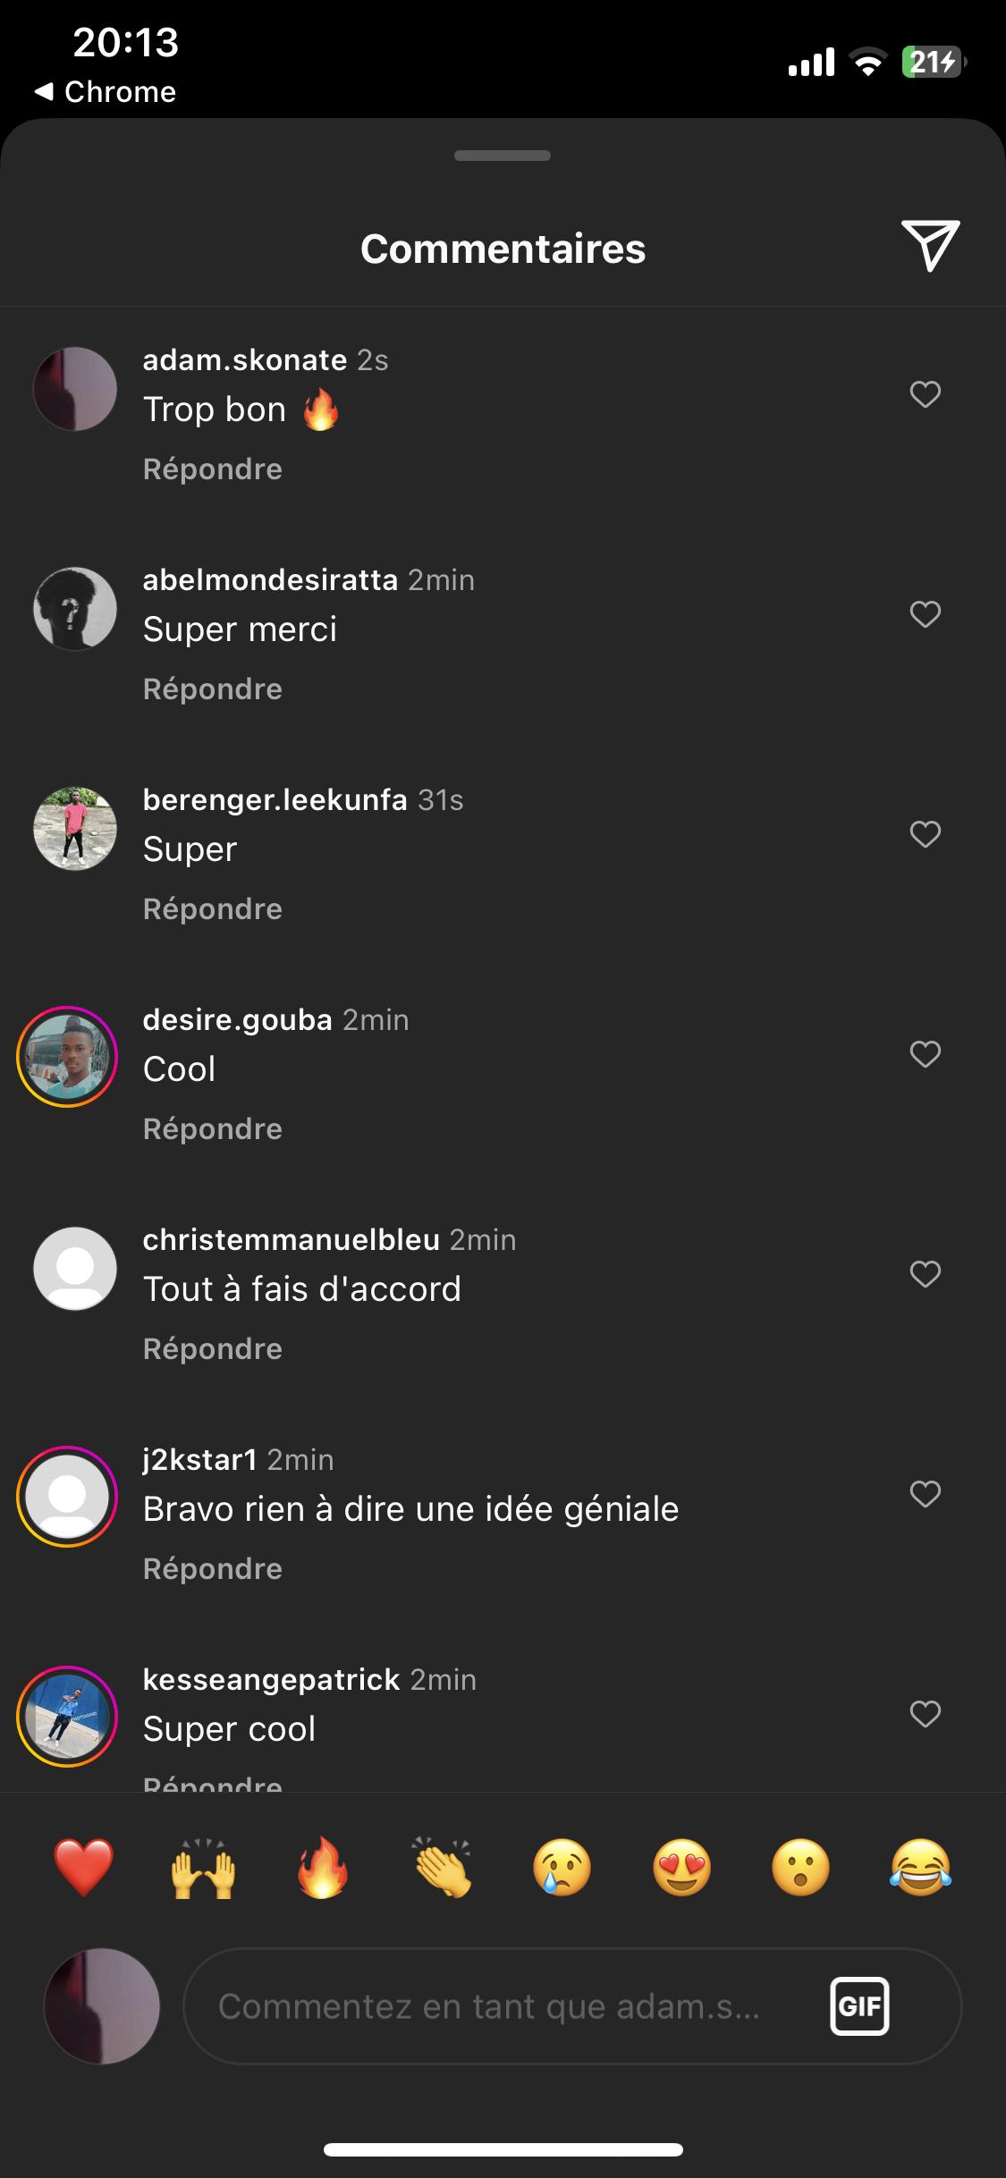Like j2kstar1's comment with heart
Viewport: 1006px width, 2178px height.
(x=926, y=1494)
